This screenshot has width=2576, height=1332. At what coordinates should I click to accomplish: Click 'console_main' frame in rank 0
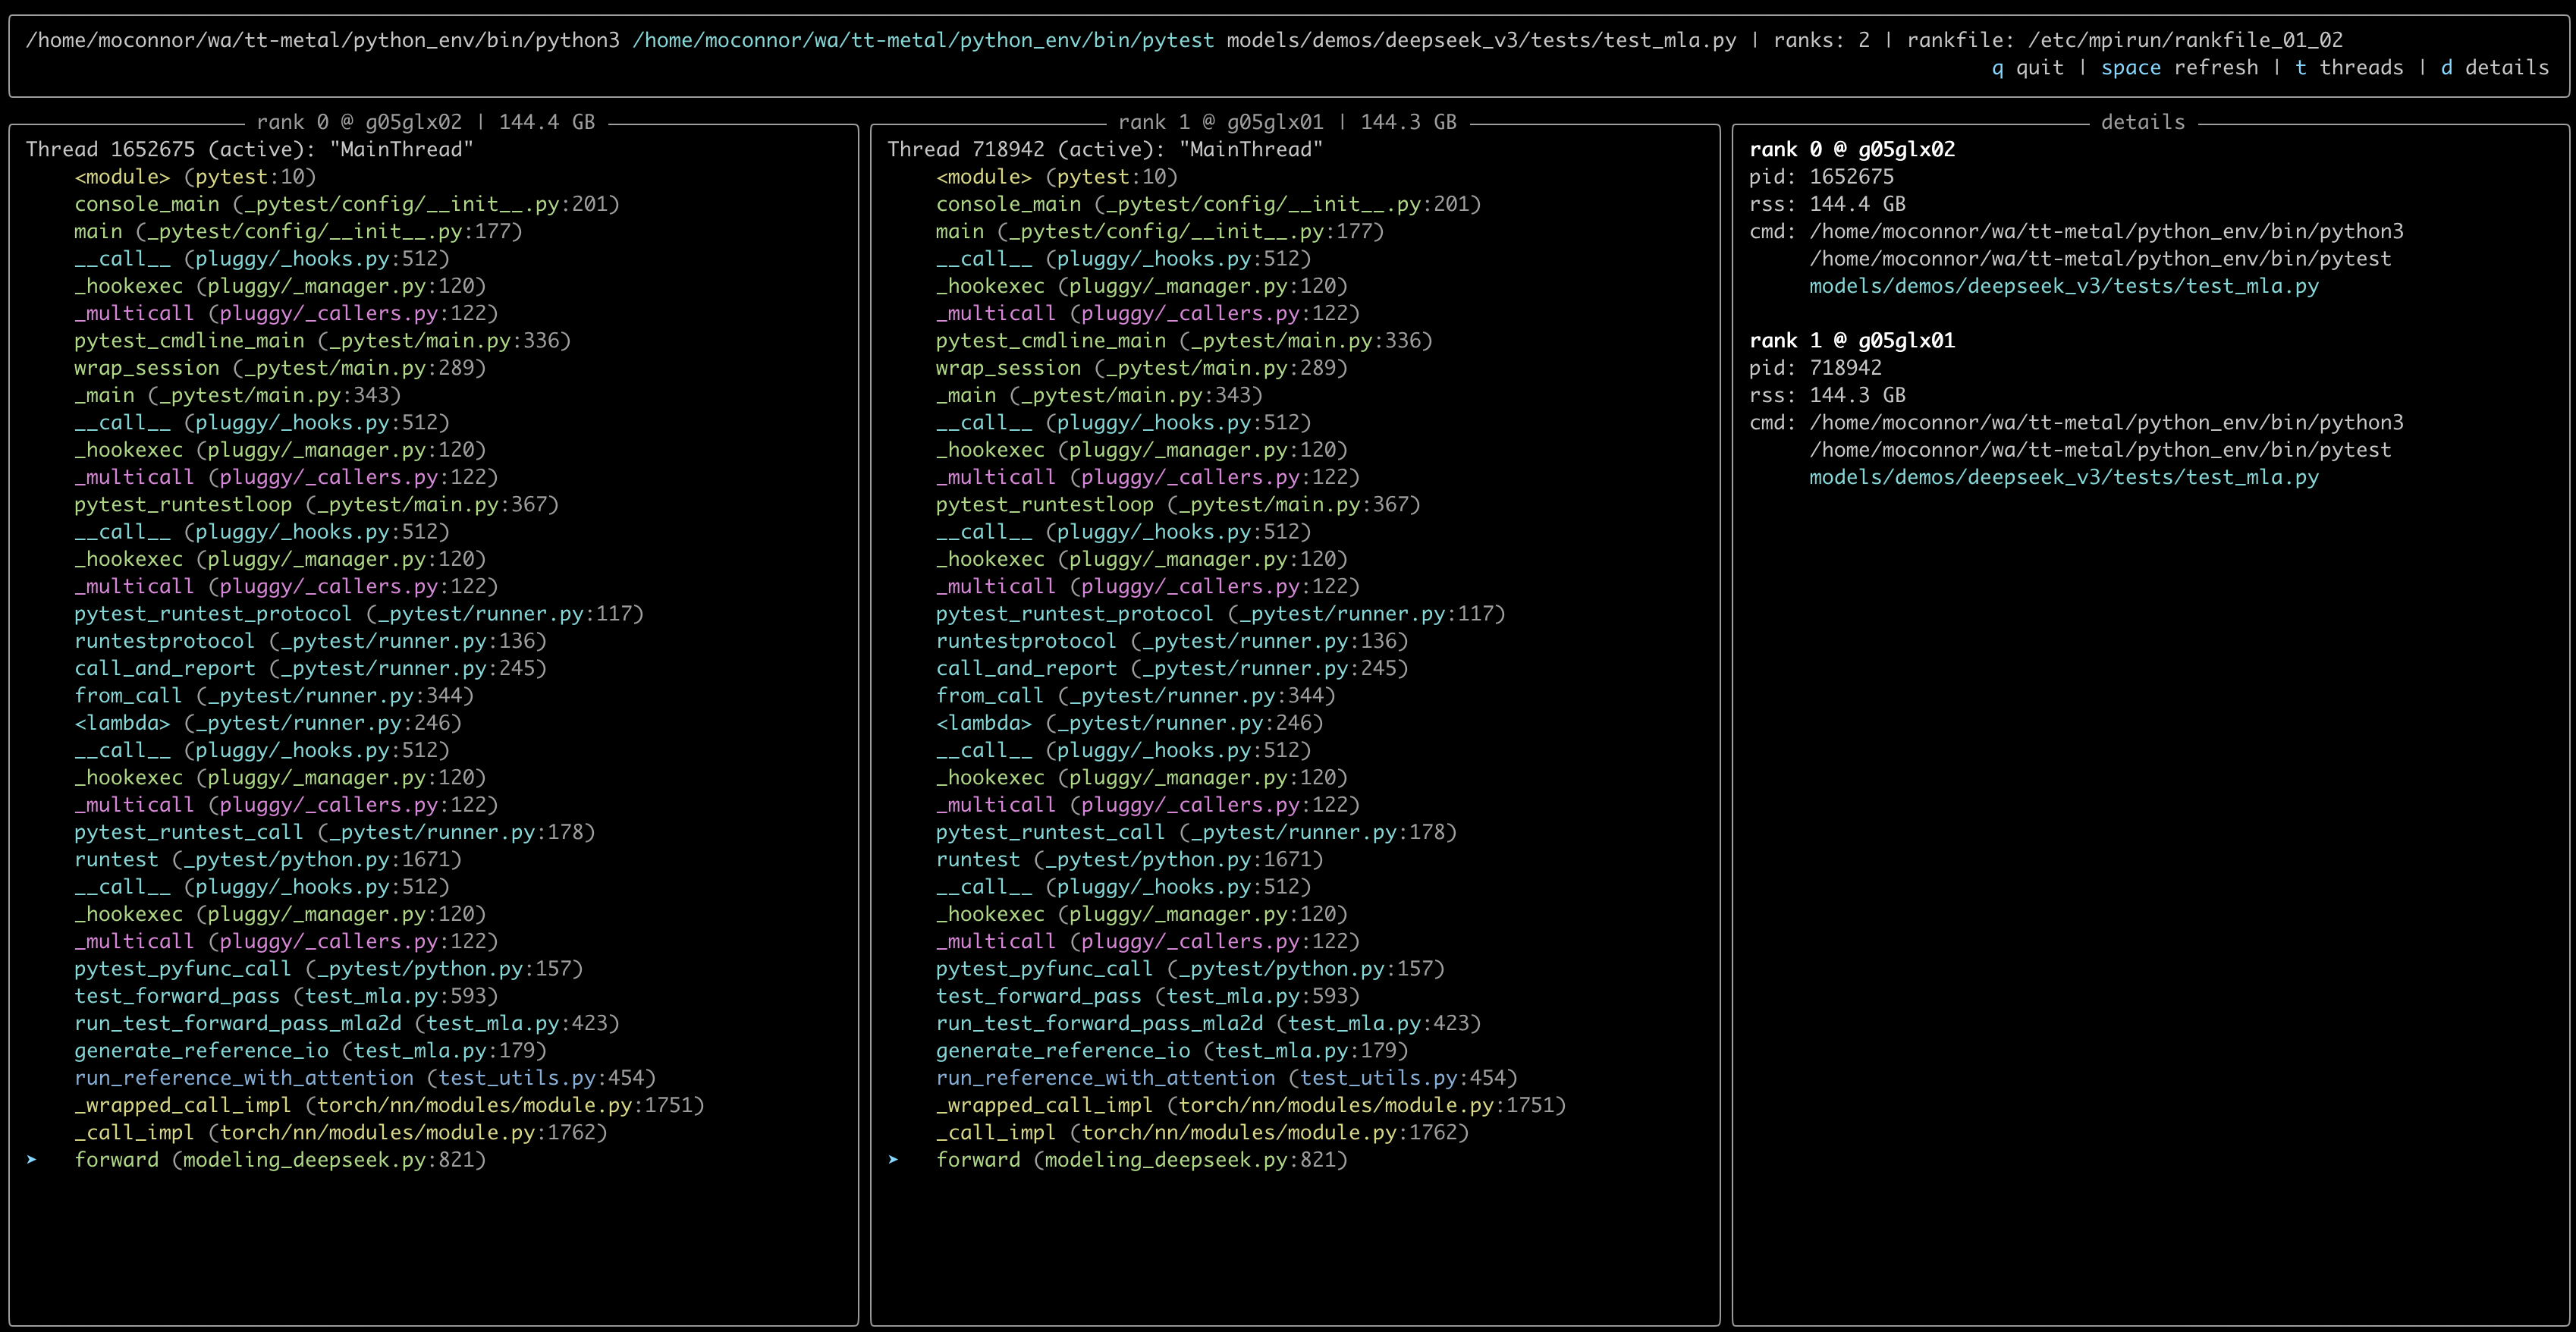tap(347, 204)
